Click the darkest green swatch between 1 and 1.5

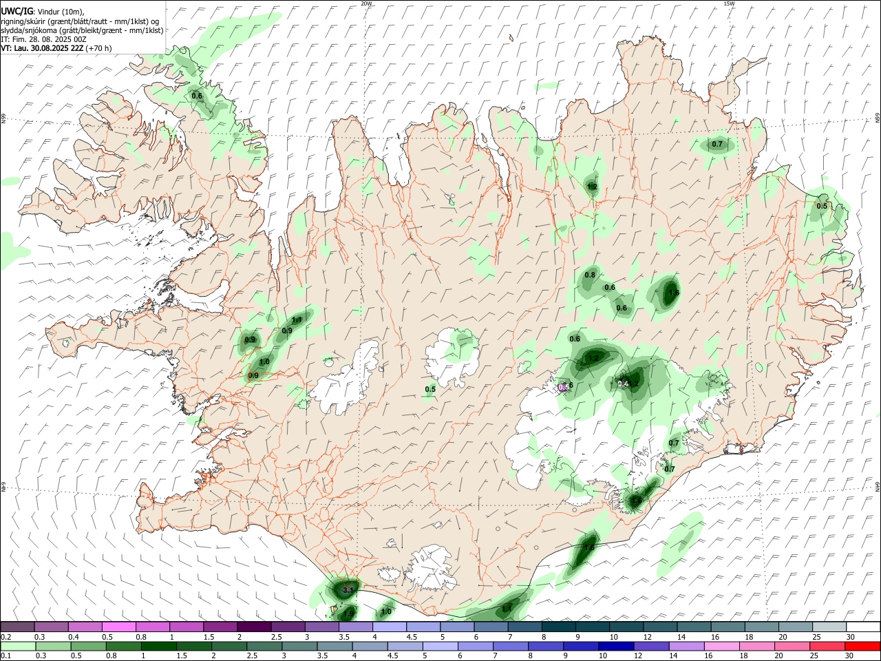(x=159, y=646)
